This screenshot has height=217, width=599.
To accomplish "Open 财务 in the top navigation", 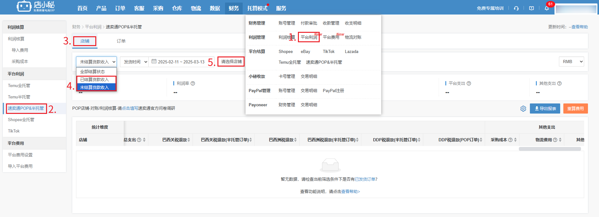I will point(234,8).
